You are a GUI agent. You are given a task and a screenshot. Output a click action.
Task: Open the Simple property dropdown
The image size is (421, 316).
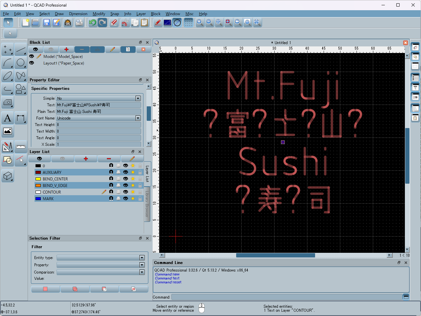[138, 98]
